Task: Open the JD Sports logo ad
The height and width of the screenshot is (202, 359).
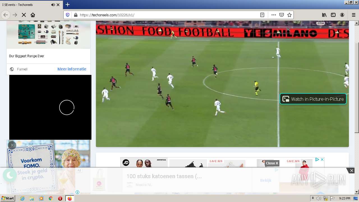Action: (x=126, y=162)
